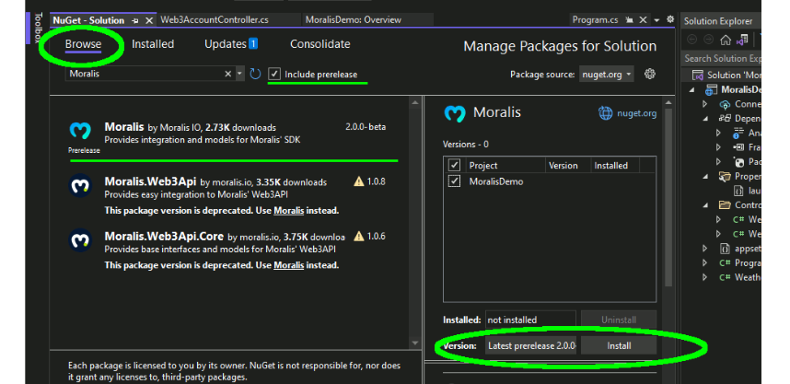Clear the Moralis search text with X
The height and width of the screenshot is (384, 790).
(x=227, y=74)
